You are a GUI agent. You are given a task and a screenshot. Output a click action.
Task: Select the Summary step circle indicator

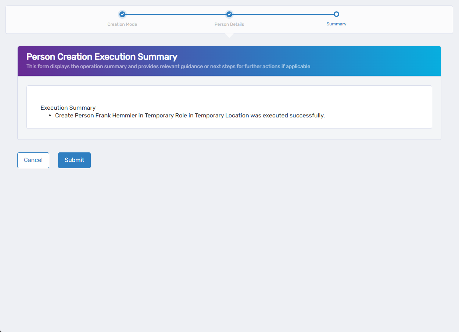(x=336, y=14)
